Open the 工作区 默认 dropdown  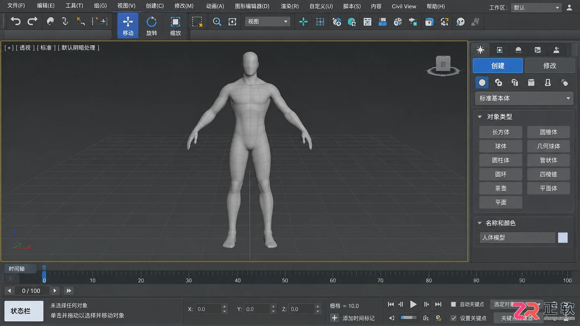click(x=536, y=8)
